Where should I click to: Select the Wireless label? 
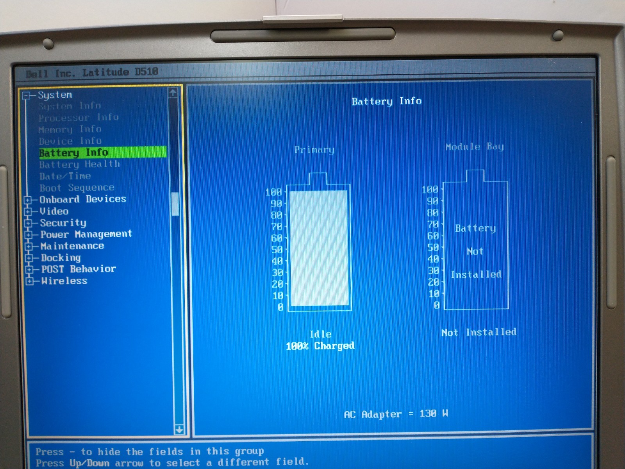64,281
